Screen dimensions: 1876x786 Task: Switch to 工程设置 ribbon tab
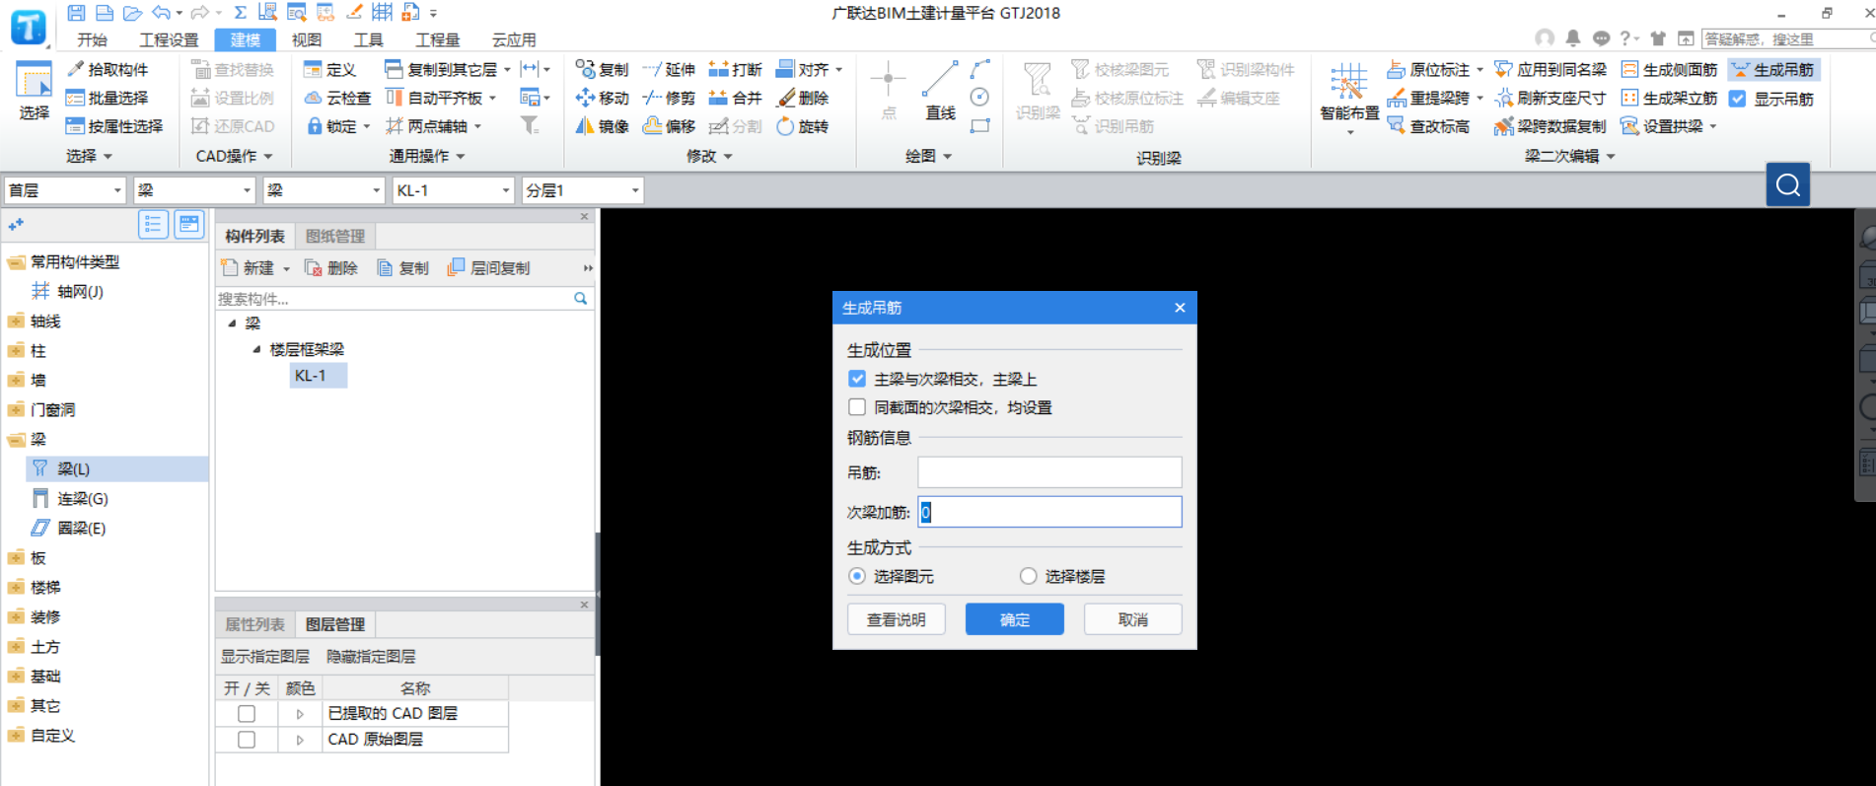(169, 39)
